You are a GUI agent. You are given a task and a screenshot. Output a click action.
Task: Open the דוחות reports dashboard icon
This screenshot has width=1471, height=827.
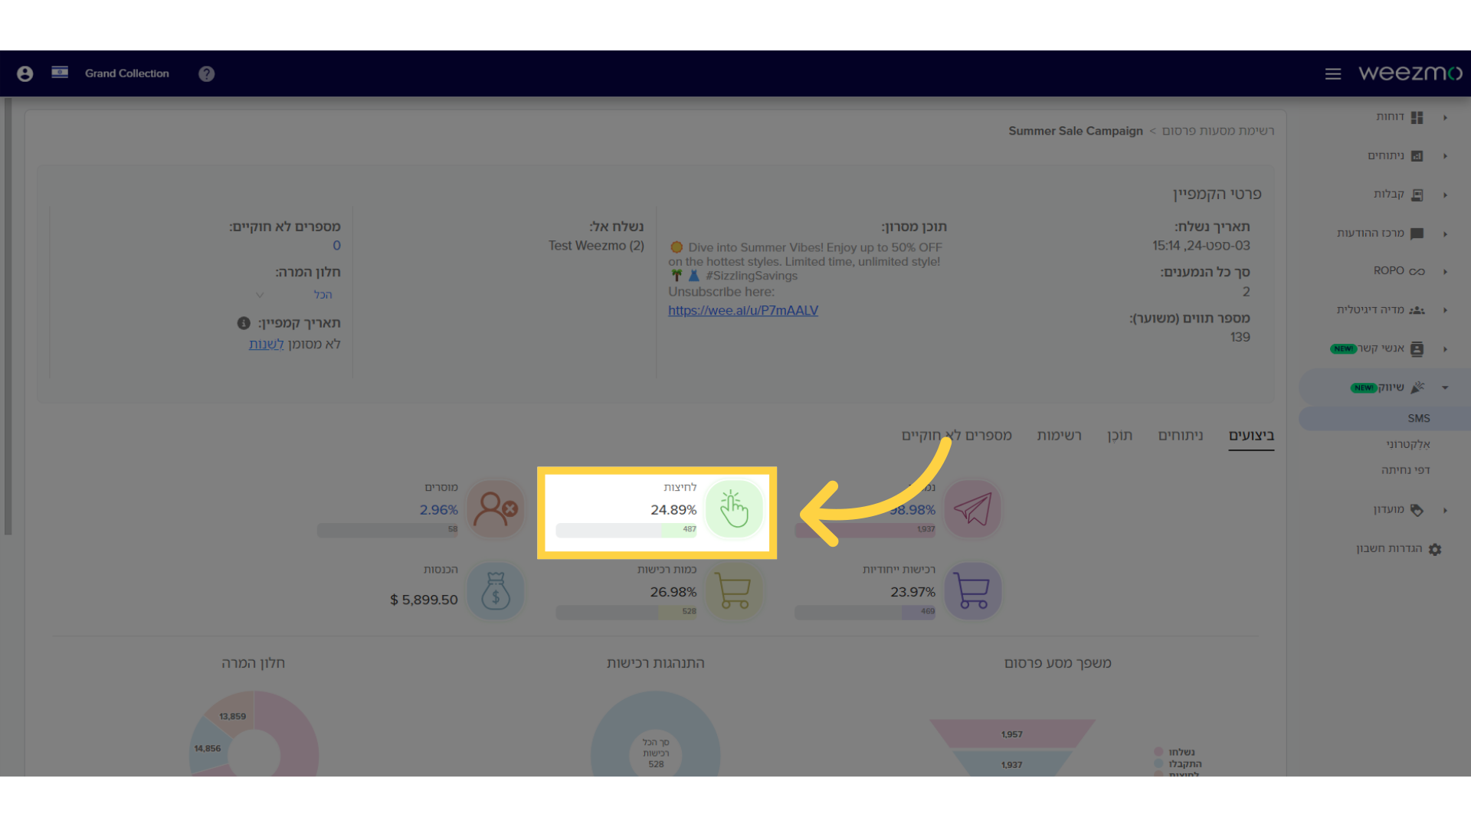click(1417, 117)
